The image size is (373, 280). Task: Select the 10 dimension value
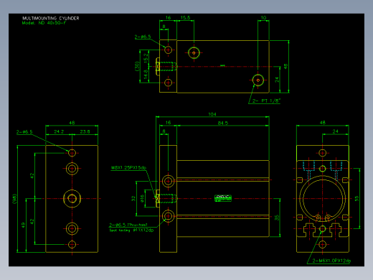point(263,17)
